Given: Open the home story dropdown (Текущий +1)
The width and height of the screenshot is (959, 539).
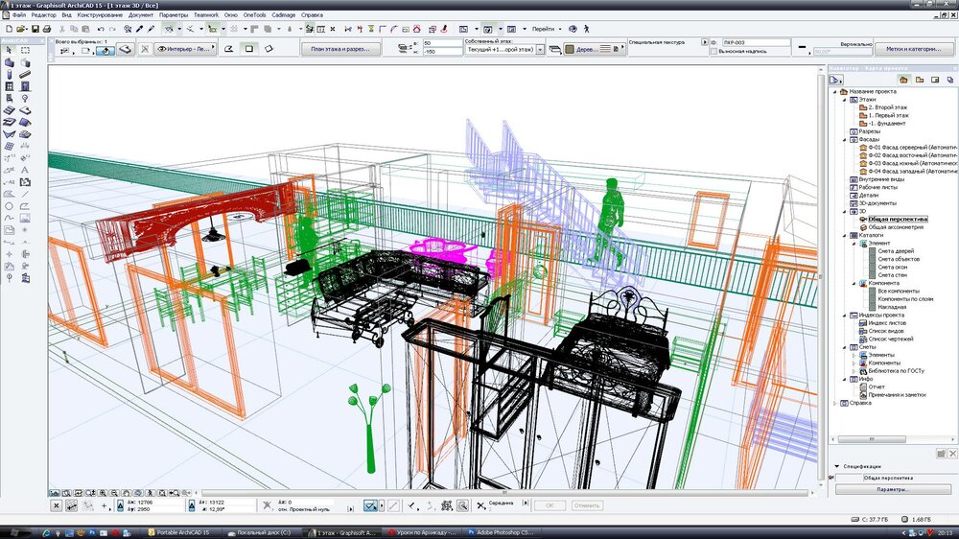Looking at the screenshot, I should [x=540, y=49].
